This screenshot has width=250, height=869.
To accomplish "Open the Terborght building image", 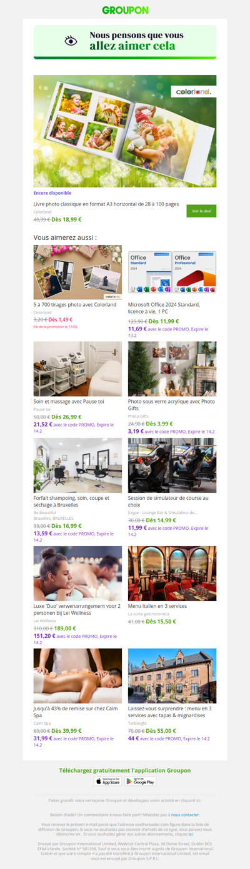I will pos(172,676).
